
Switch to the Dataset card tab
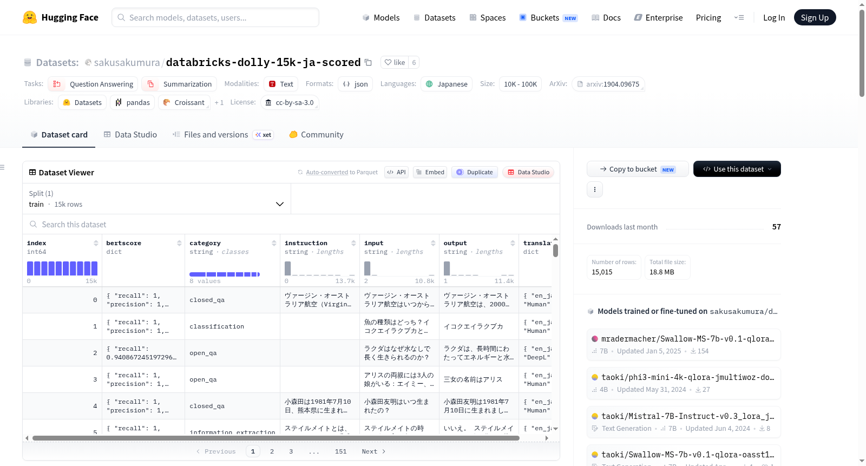[59, 135]
